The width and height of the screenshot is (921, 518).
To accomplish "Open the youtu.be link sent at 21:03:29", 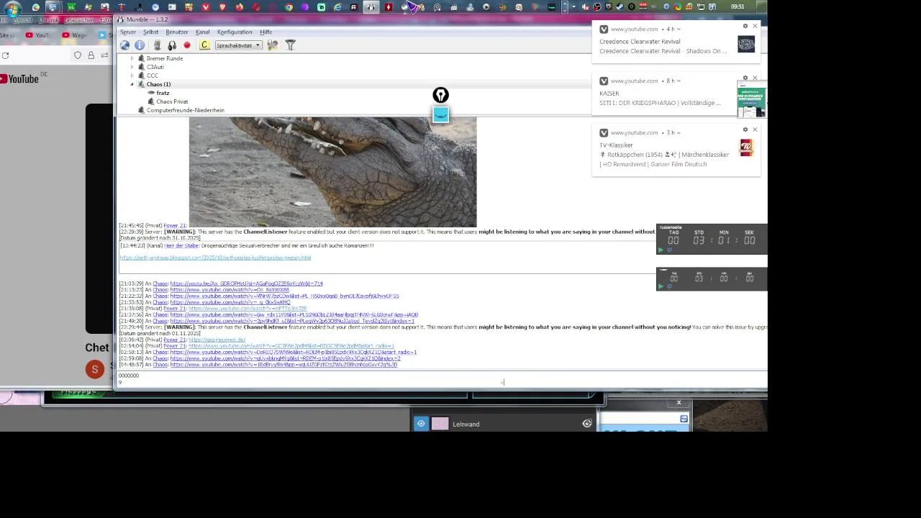I will point(247,283).
